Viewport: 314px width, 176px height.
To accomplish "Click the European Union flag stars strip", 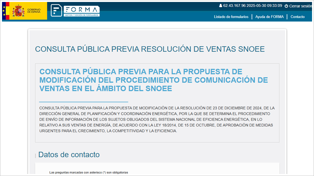I will click(4, 11).
